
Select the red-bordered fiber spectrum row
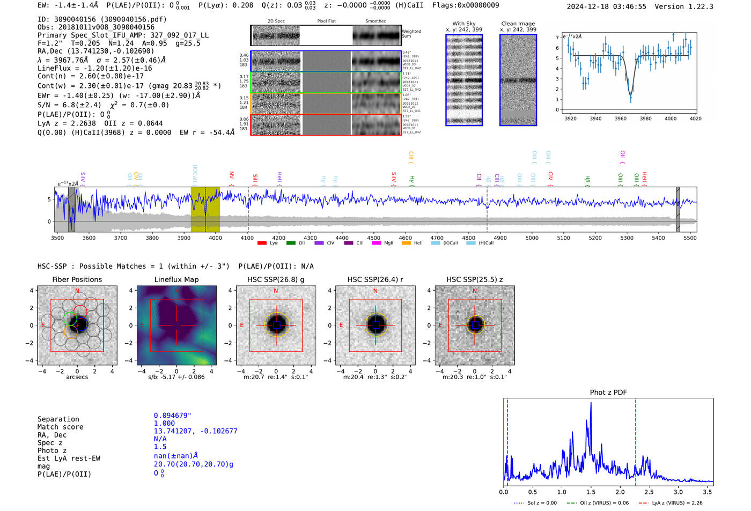tap(326, 124)
